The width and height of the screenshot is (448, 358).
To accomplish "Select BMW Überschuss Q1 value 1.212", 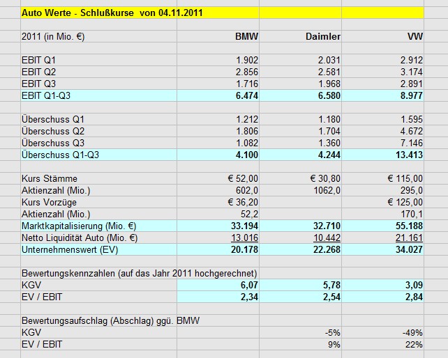I will pyautogui.click(x=247, y=119).
